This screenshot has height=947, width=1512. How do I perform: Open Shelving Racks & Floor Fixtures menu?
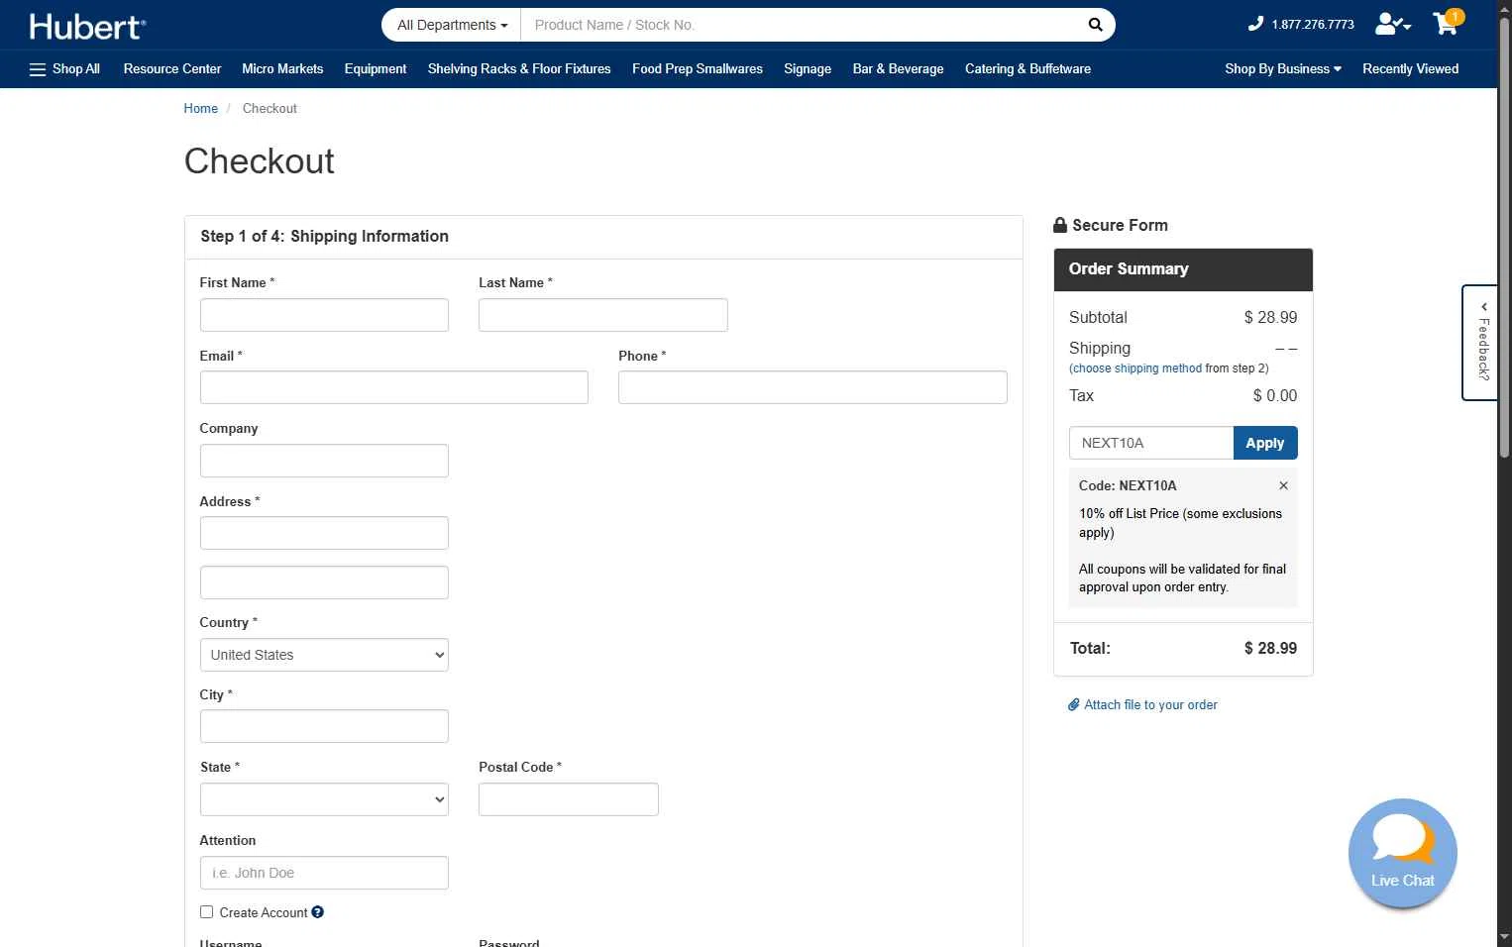[x=519, y=69]
